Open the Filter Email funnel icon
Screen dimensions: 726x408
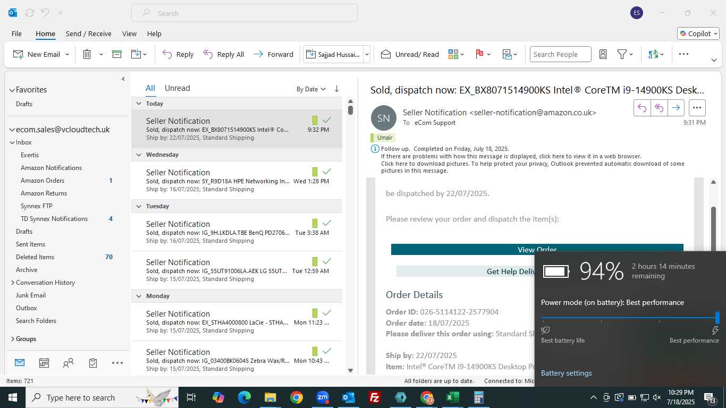(622, 54)
